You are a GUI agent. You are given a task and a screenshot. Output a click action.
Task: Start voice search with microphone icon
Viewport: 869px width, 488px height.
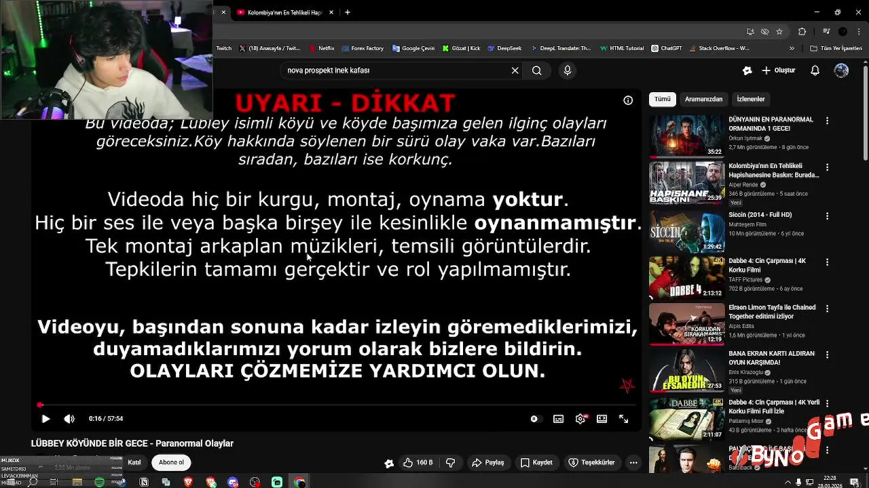pos(568,70)
